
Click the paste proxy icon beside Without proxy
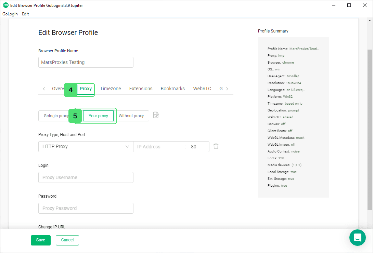tap(156, 115)
